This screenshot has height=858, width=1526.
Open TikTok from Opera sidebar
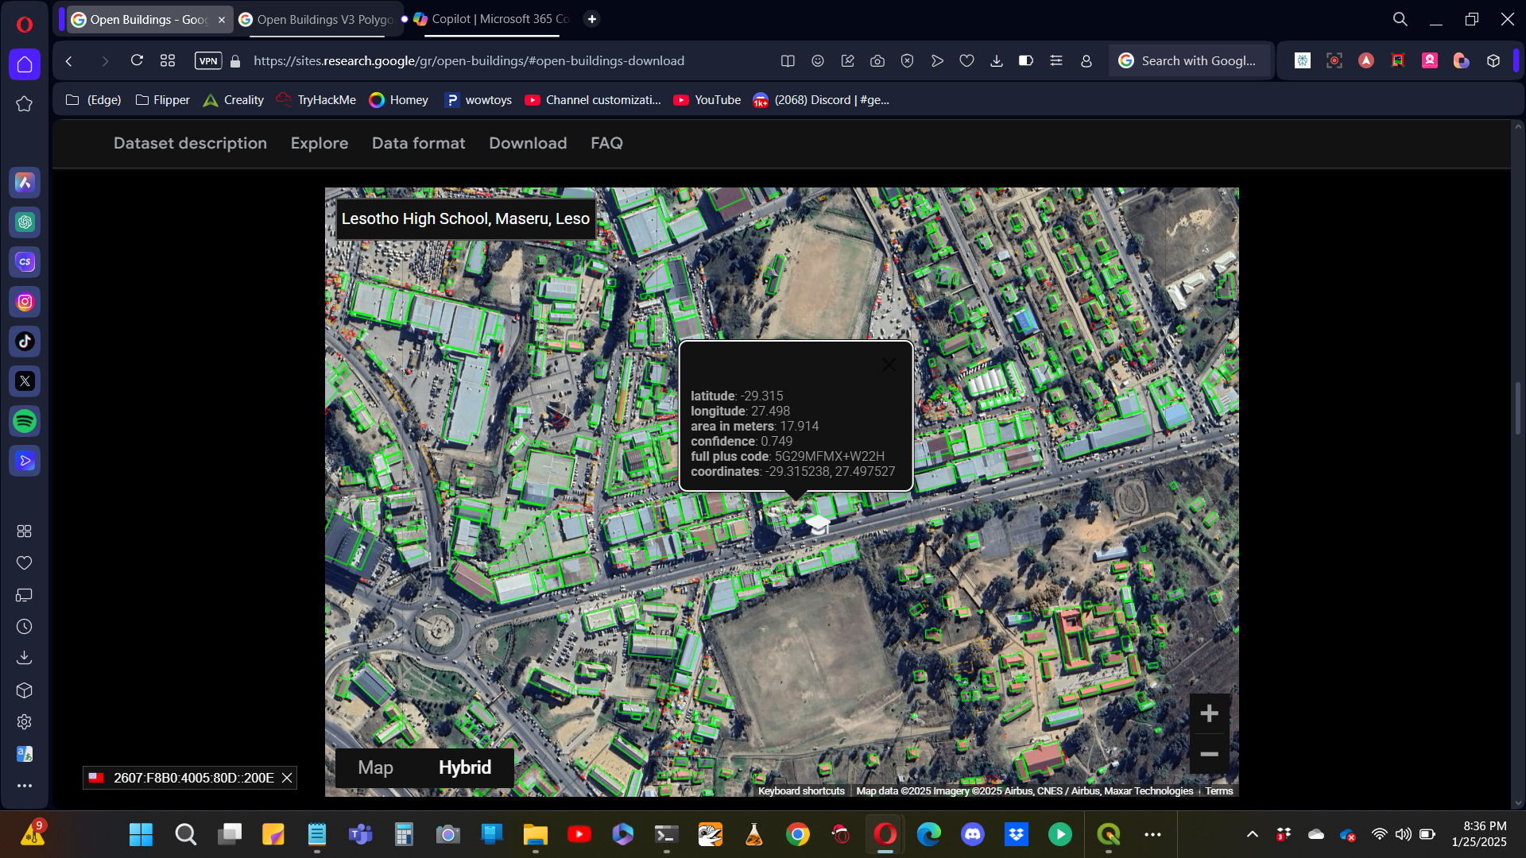click(25, 342)
